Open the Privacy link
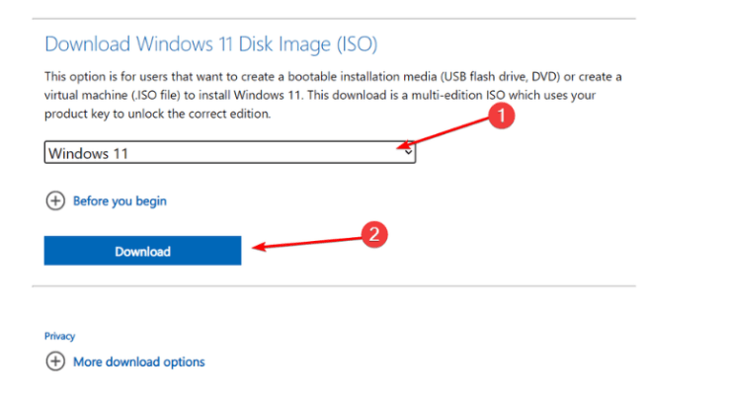729x401 pixels. tap(59, 337)
